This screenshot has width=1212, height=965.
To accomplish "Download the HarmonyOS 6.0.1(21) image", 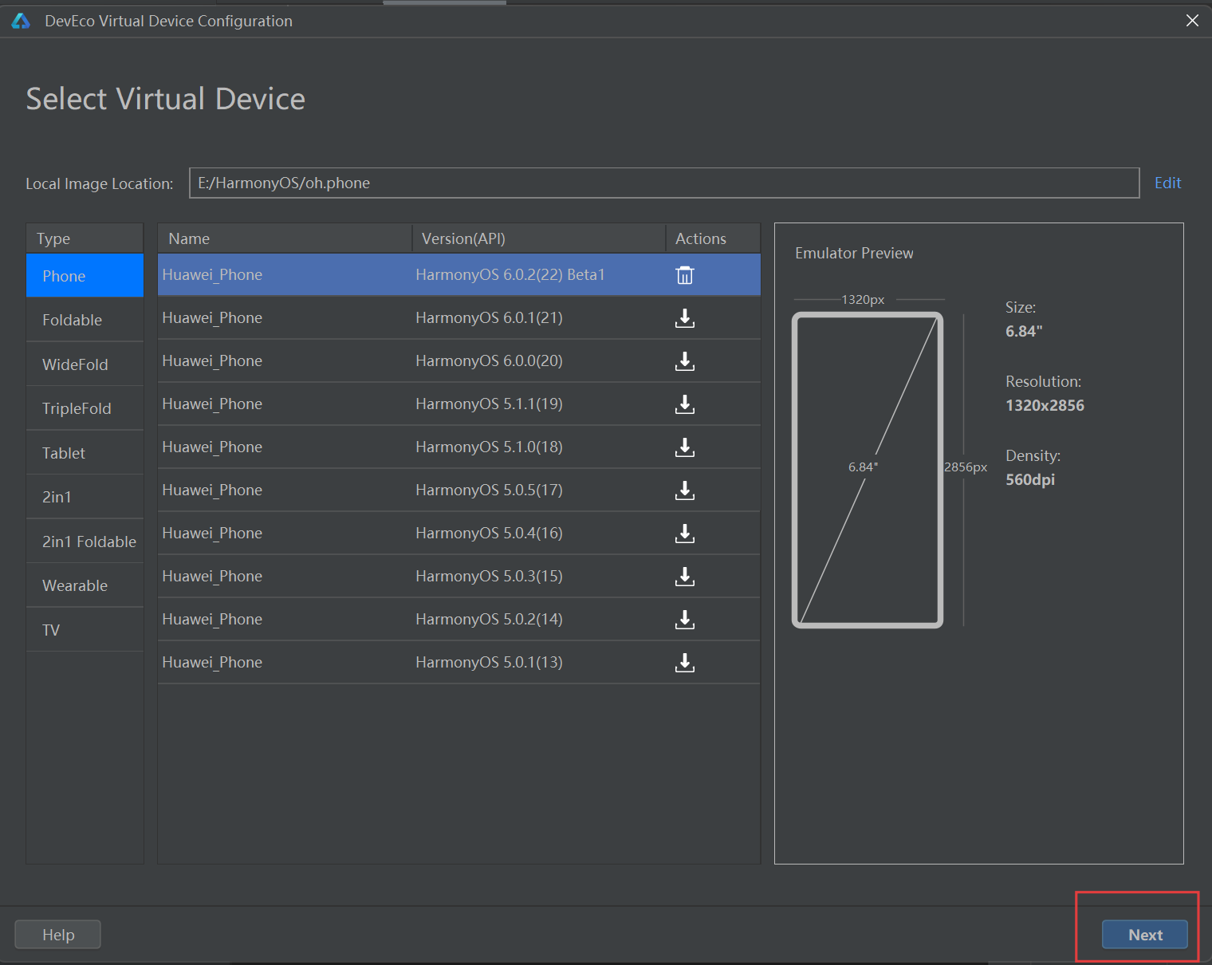I will (x=685, y=318).
